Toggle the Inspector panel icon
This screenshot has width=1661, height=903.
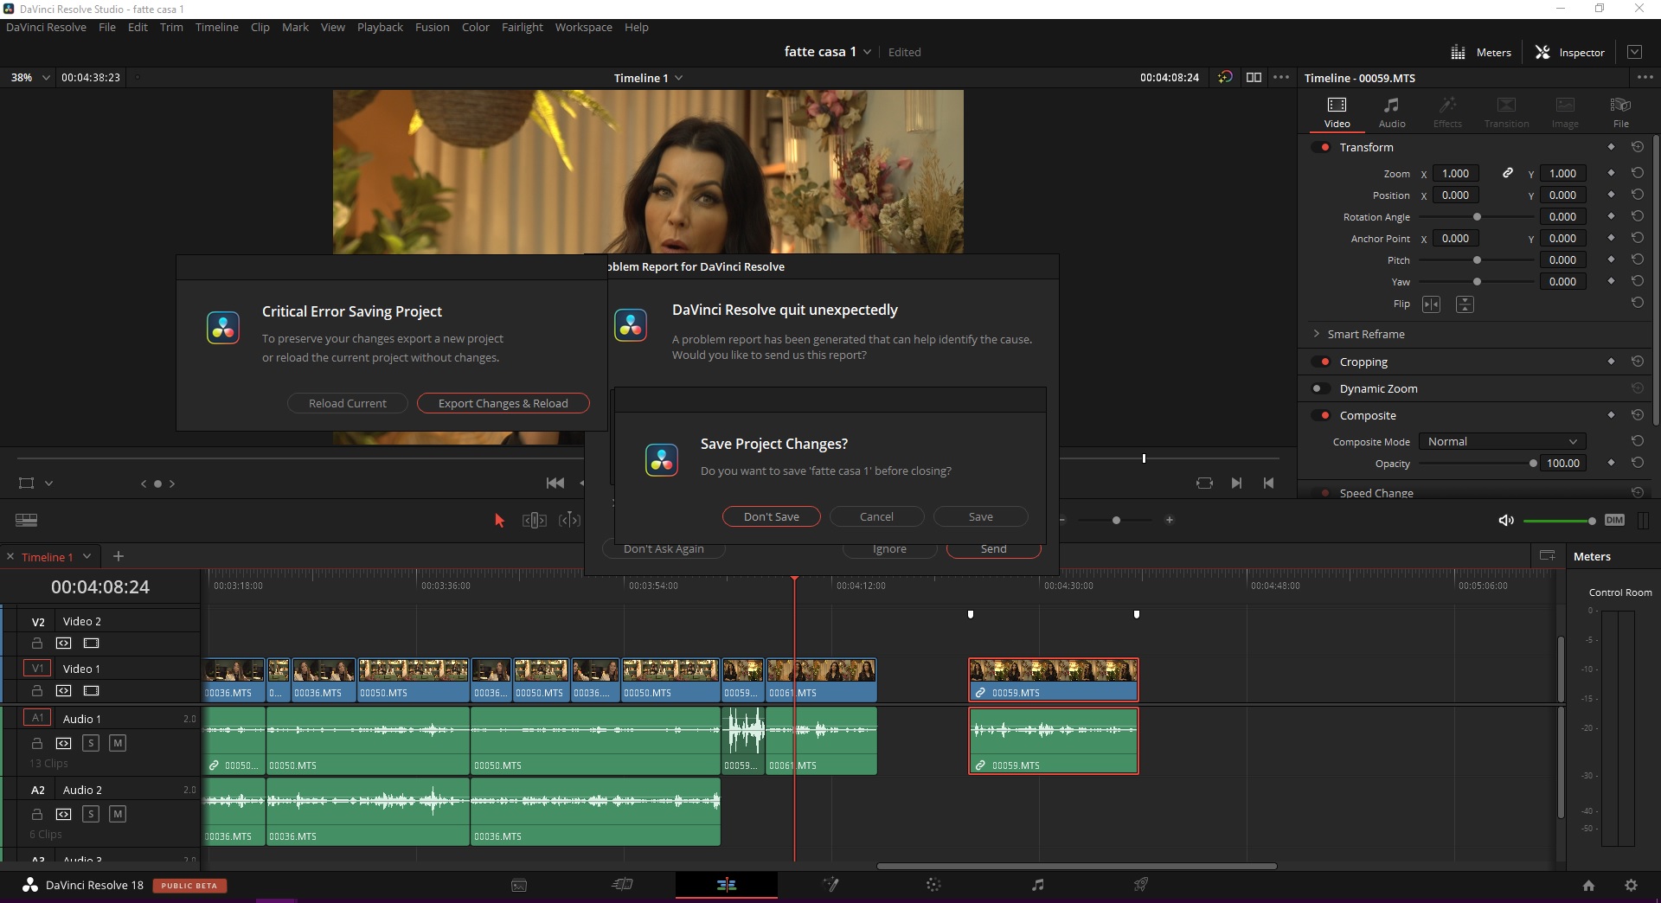(x=1542, y=52)
